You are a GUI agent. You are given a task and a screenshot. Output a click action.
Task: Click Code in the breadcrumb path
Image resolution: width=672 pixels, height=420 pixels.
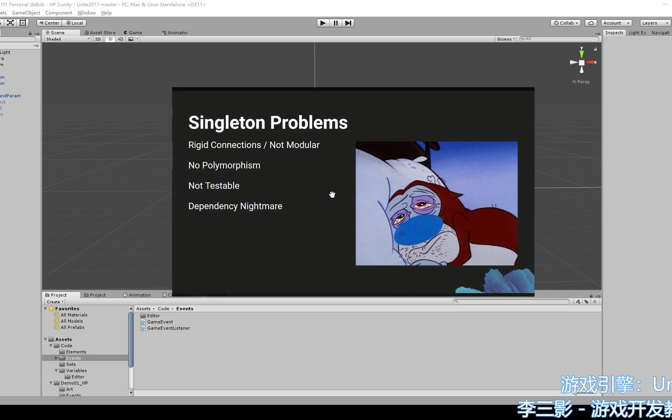163,309
